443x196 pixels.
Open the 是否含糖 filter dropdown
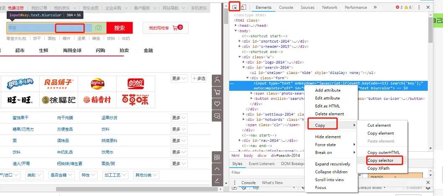click(61, 175)
